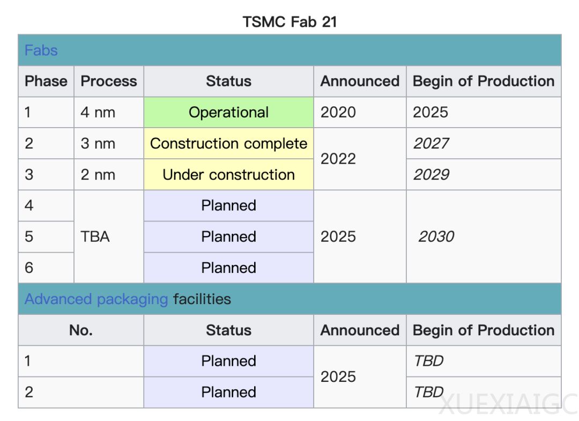Click the "2030" production year cell
Image resolution: width=579 pixels, height=421 pixels.
(x=436, y=237)
